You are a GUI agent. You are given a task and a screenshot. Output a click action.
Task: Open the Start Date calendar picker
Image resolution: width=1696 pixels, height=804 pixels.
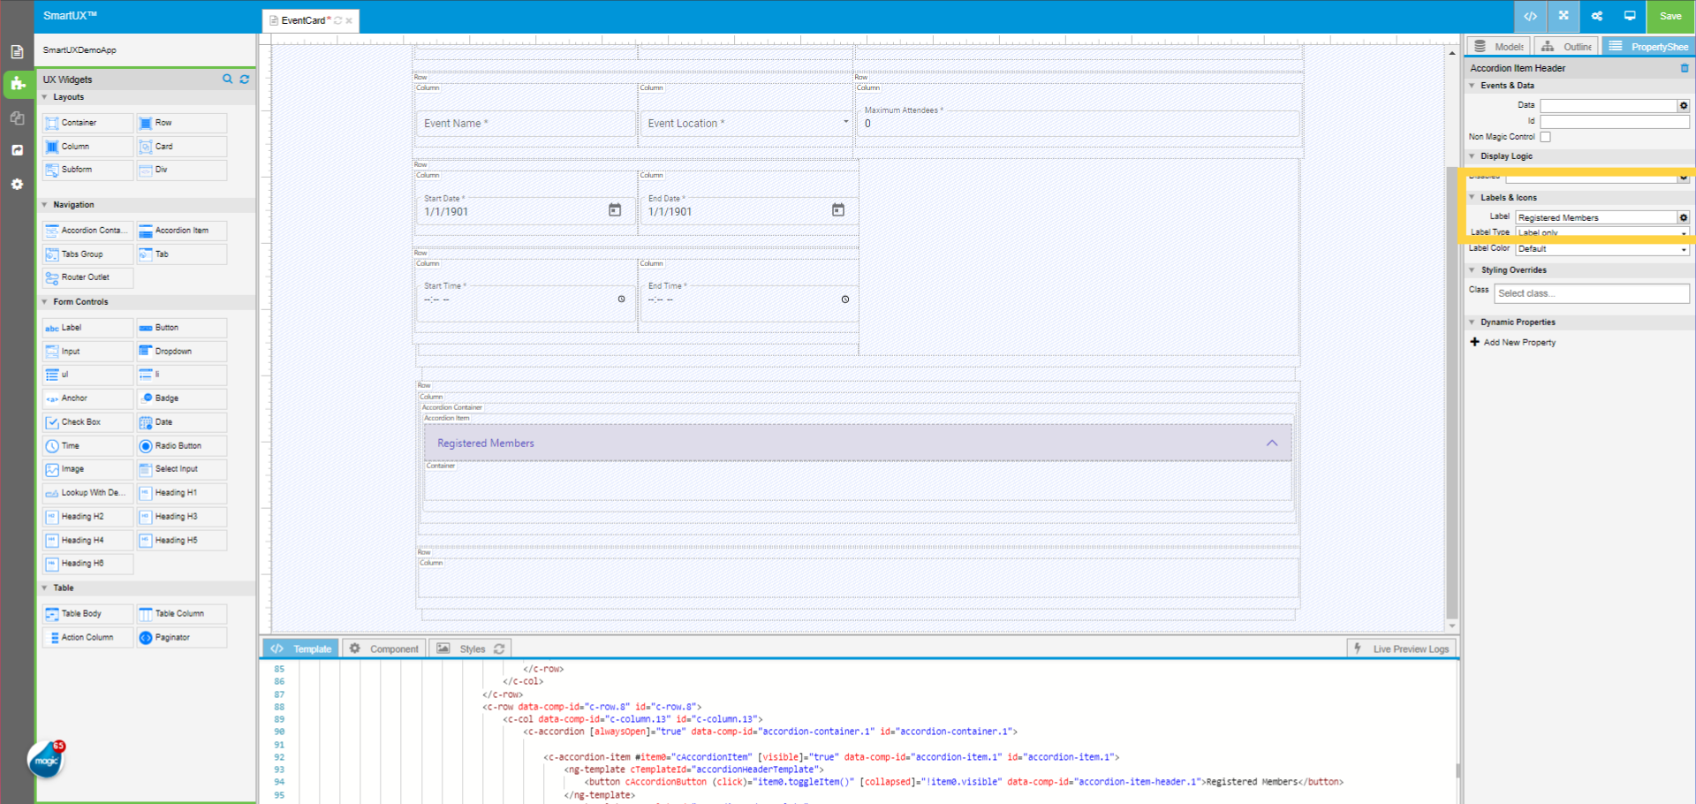pos(615,210)
